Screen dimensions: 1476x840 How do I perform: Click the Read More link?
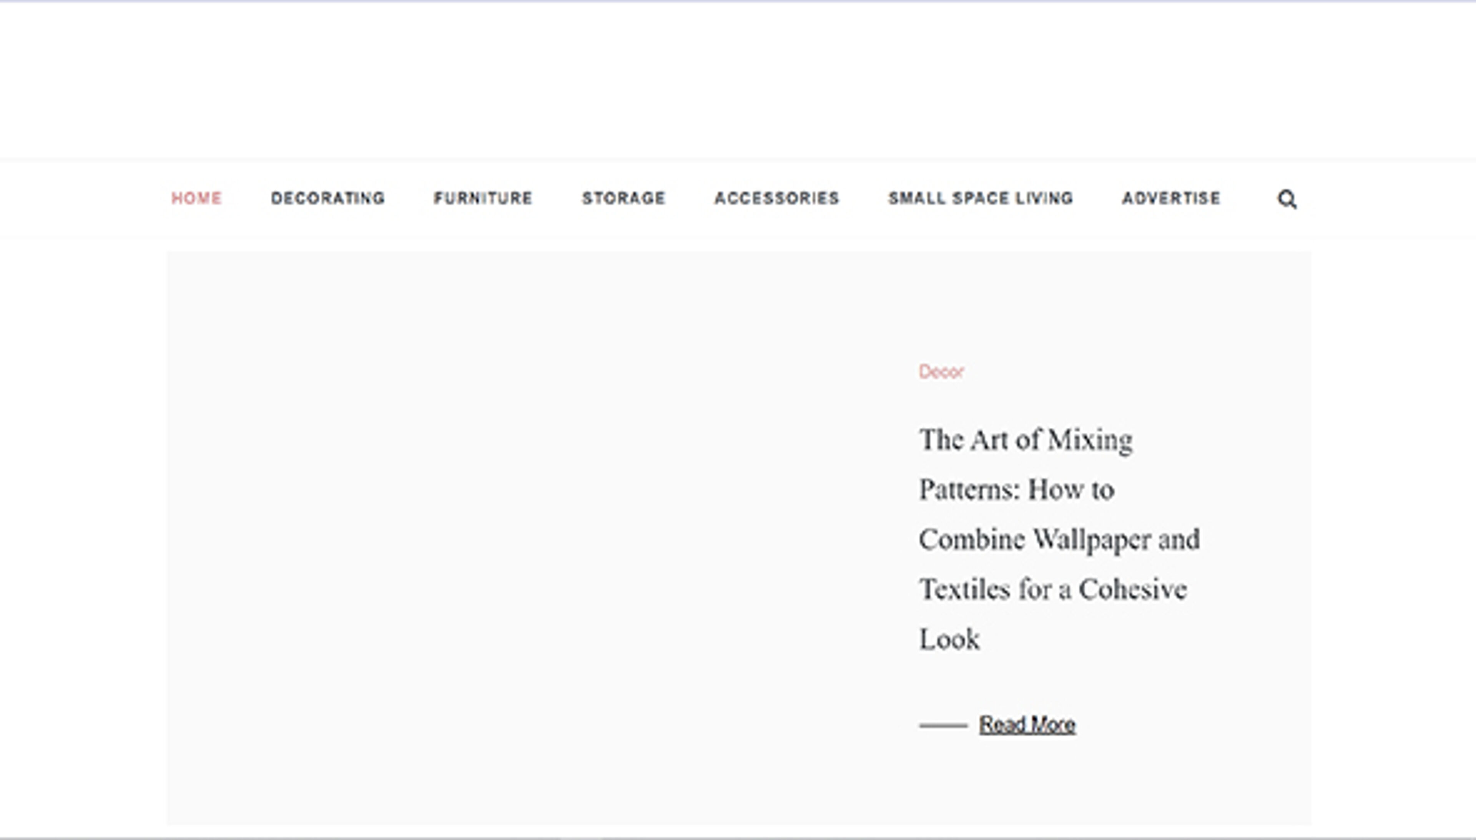point(1027,725)
